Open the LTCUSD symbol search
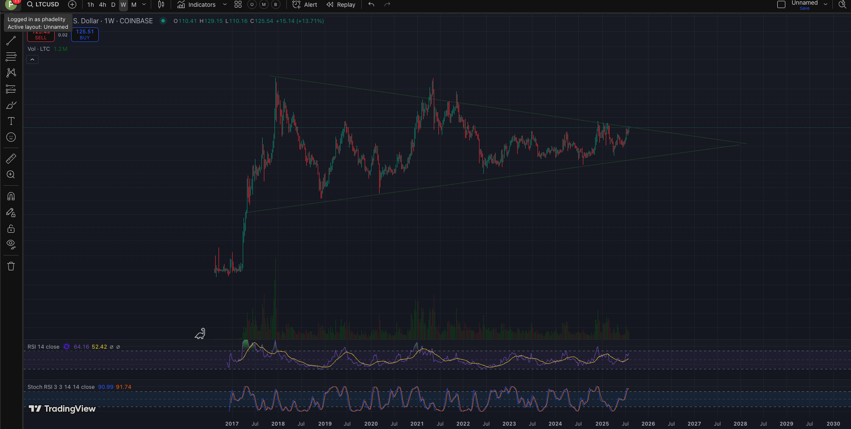This screenshot has width=851, height=429. (43, 5)
